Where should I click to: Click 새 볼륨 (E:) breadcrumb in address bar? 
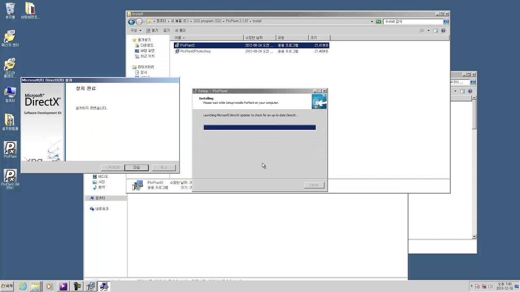coord(180,21)
